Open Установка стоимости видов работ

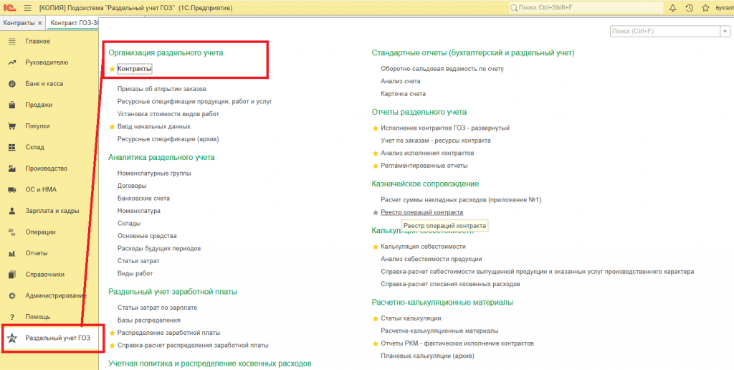point(168,114)
